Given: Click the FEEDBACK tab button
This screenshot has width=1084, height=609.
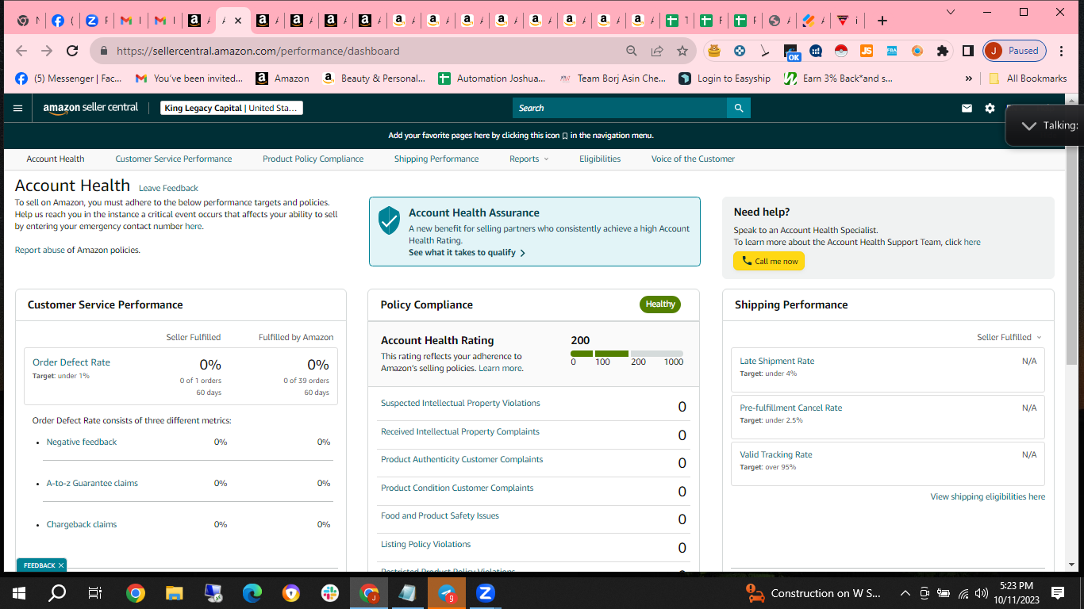Looking at the screenshot, I should pos(41,565).
